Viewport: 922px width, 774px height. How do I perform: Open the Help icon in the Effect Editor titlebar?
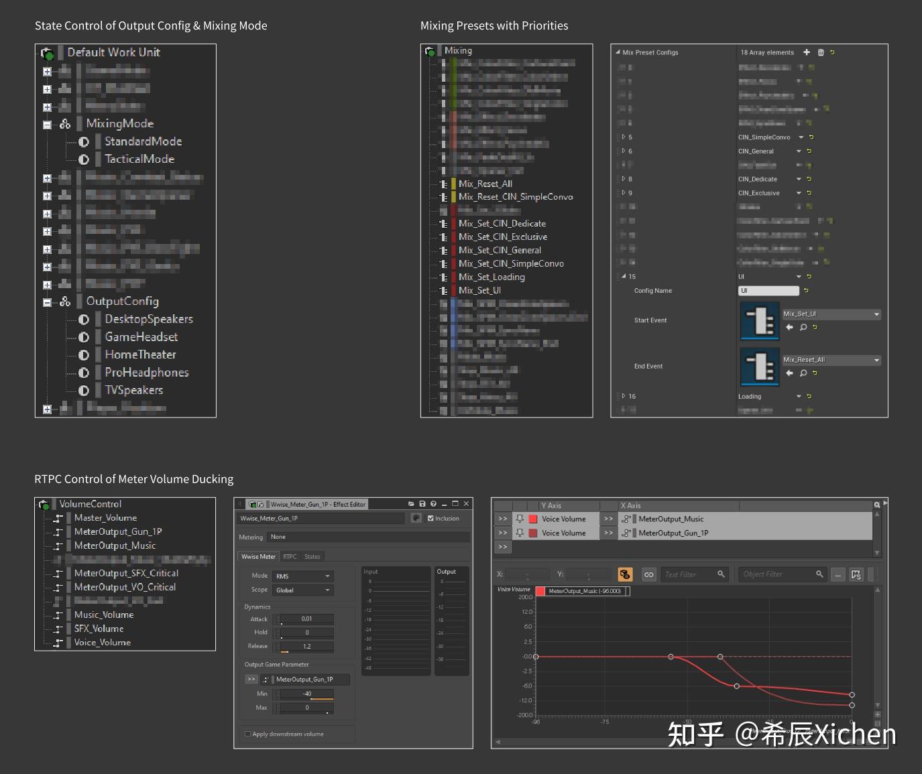(x=433, y=503)
